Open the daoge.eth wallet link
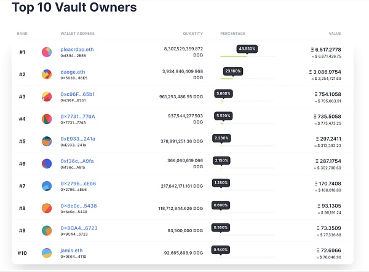The height and width of the screenshot is (272, 369). [x=74, y=72]
